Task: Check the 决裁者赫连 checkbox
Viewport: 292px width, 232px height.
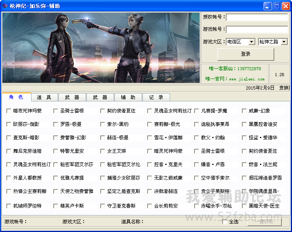Action: pyautogui.click(x=149, y=191)
